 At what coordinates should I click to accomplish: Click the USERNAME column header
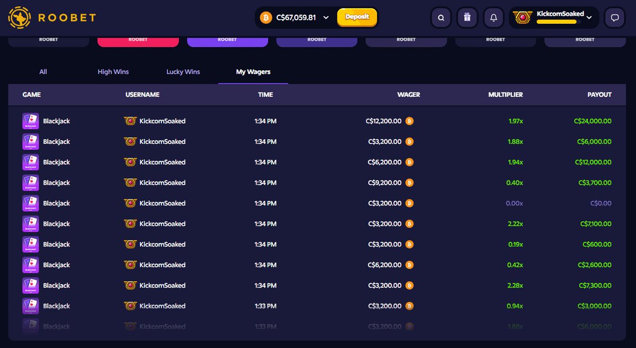pos(143,95)
